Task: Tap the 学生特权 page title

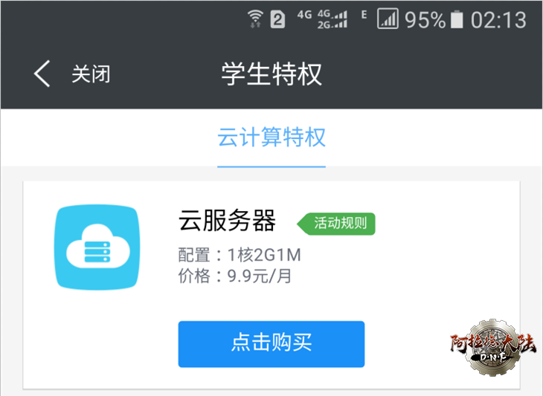Action: pos(271,74)
